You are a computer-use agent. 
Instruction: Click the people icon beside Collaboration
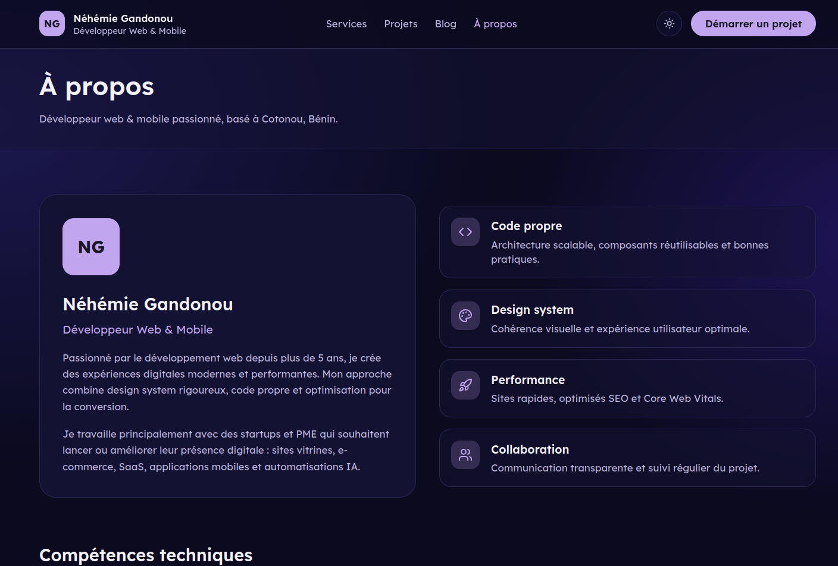click(465, 455)
